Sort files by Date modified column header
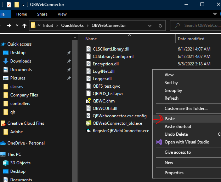221x182 pixels. 191,39
